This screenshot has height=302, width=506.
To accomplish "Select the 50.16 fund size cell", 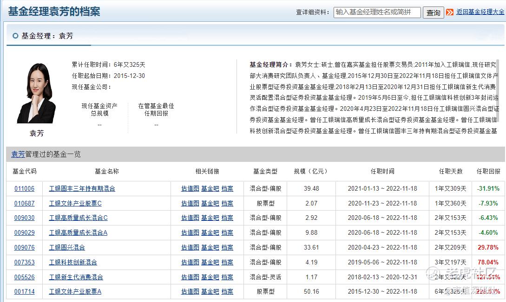I will click(x=311, y=292).
